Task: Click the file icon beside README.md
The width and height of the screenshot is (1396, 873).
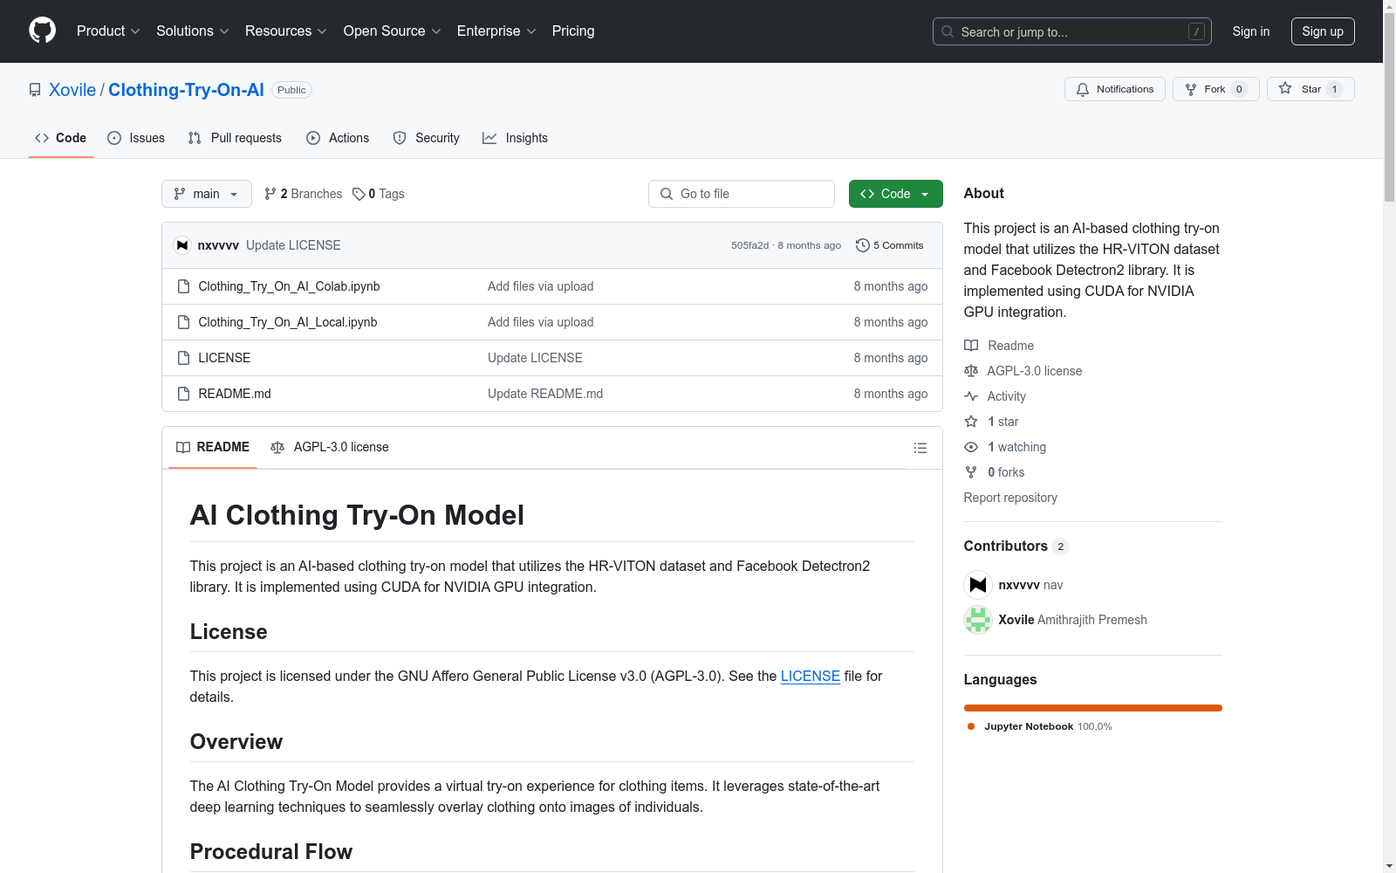Action: [183, 394]
